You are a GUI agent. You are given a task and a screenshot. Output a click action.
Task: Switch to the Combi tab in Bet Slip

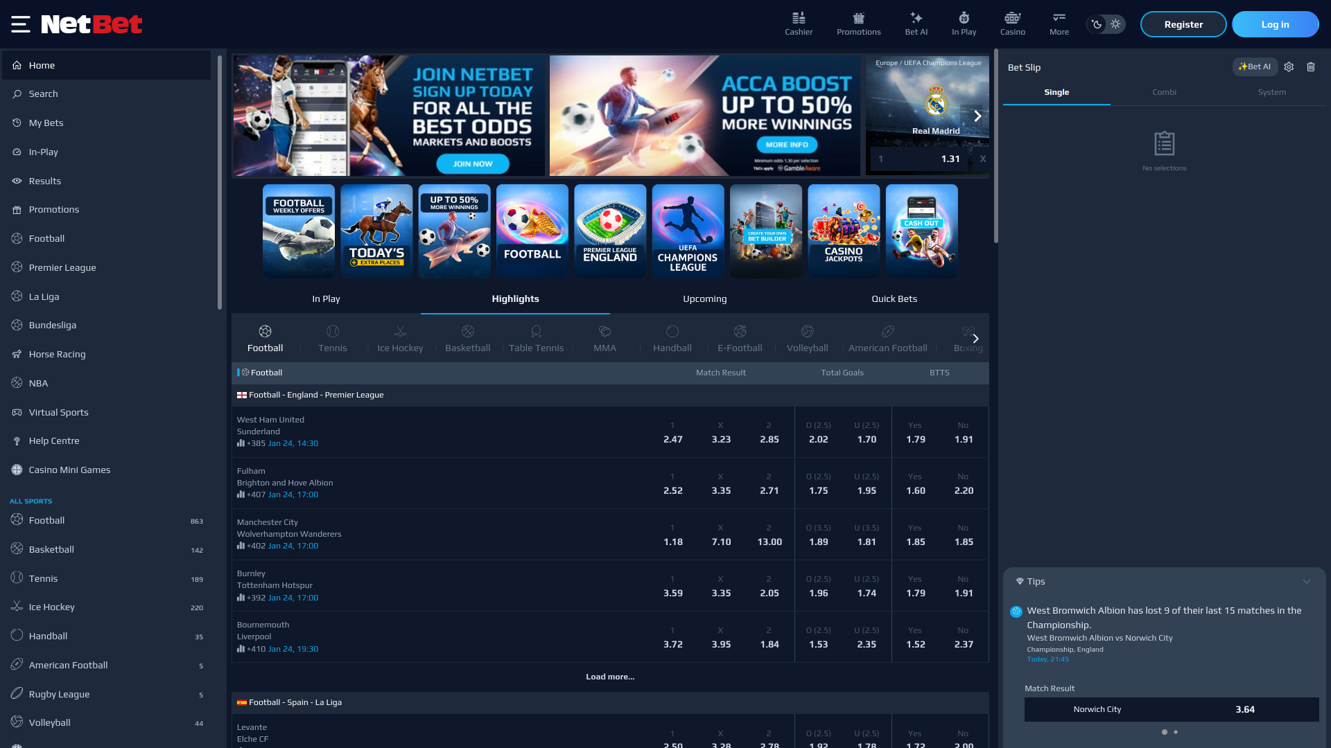(1164, 91)
